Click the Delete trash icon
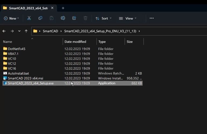Screen dimensions: 207x134 click(x=85, y=18)
